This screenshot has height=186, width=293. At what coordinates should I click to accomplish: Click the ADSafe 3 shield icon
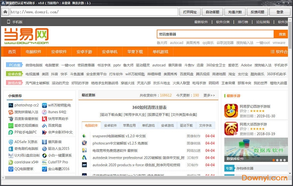click(x=11, y=142)
